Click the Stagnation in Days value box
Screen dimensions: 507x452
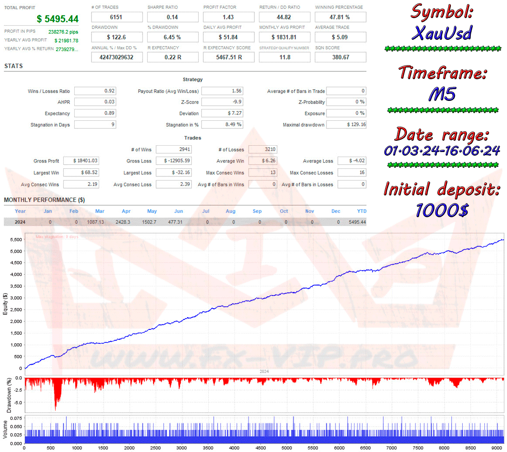95,124
